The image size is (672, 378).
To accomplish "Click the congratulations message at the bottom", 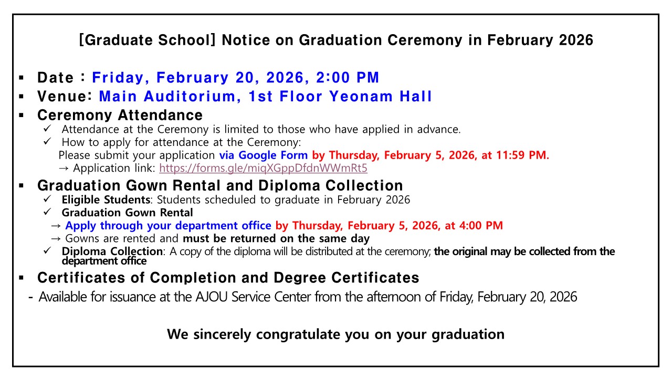I will [x=335, y=334].
